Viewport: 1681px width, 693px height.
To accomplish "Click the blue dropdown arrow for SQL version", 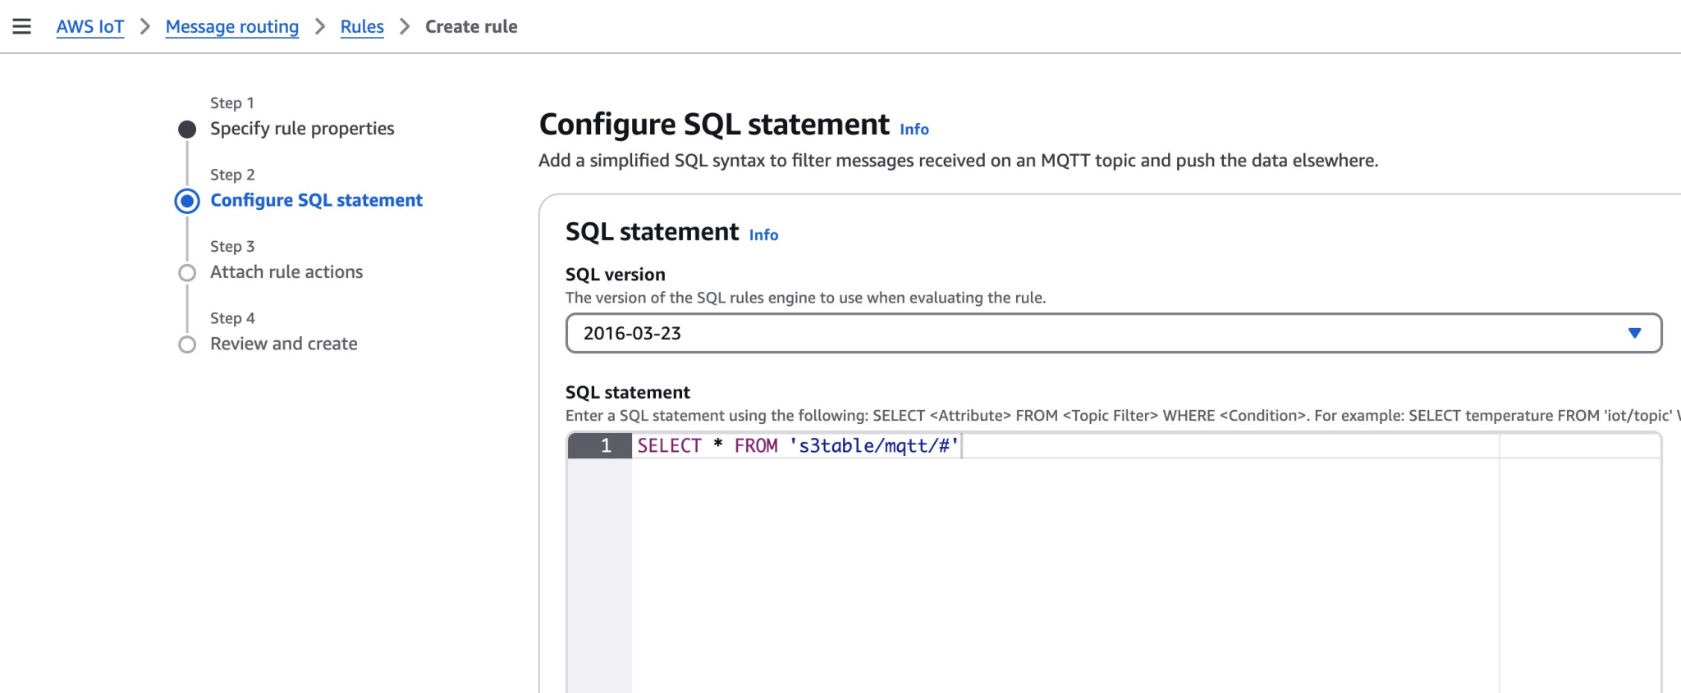I will [1634, 333].
